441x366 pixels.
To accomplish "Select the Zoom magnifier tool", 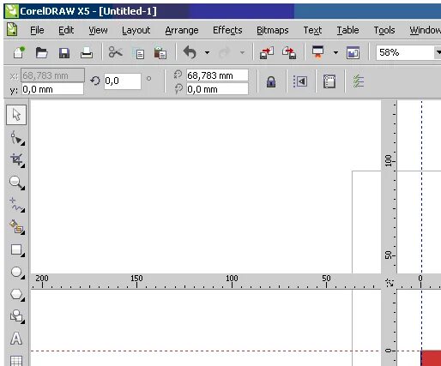I will tap(17, 183).
